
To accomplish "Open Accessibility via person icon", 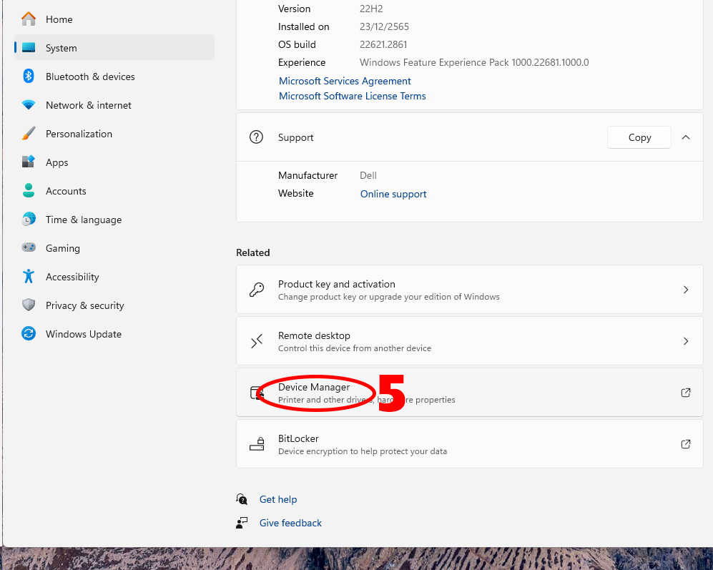I will click(29, 277).
